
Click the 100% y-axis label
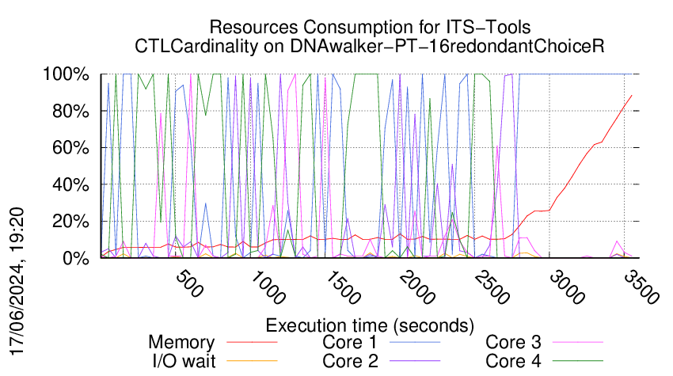(x=67, y=74)
